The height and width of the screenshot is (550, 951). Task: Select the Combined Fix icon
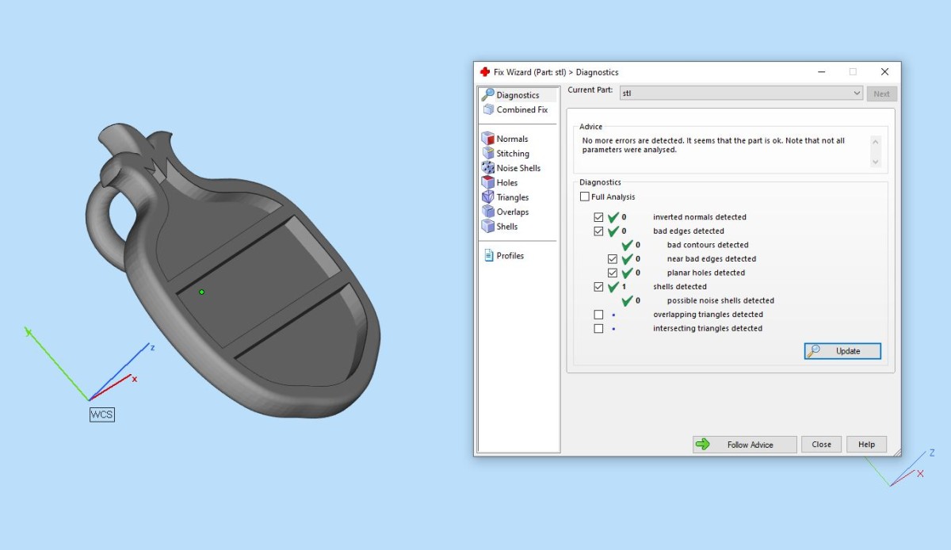click(x=488, y=109)
